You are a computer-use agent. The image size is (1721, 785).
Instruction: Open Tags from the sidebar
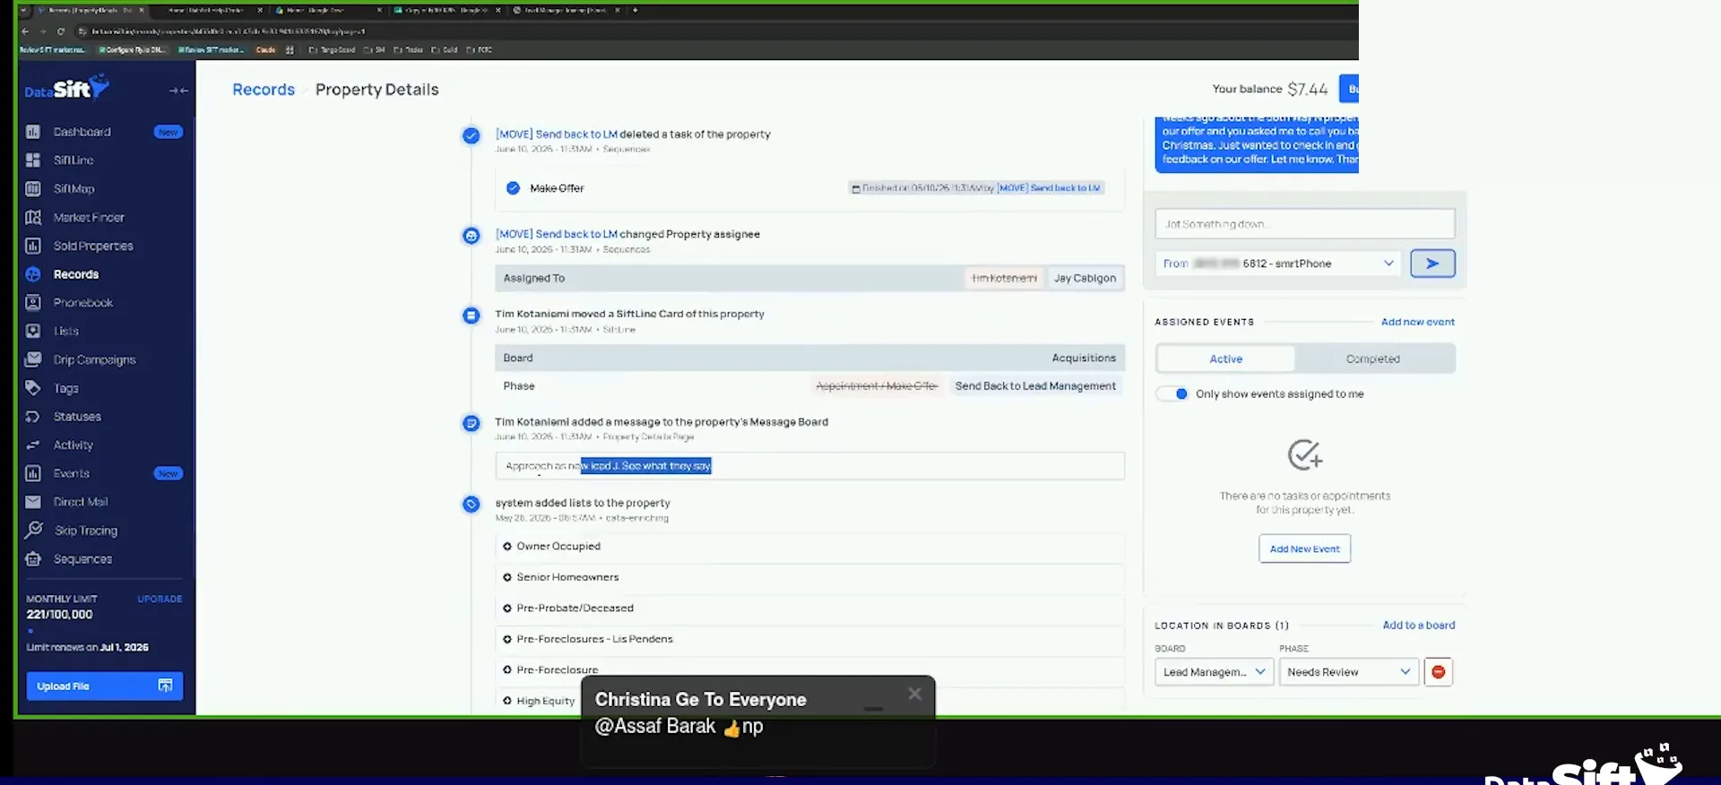click(65, 388)
